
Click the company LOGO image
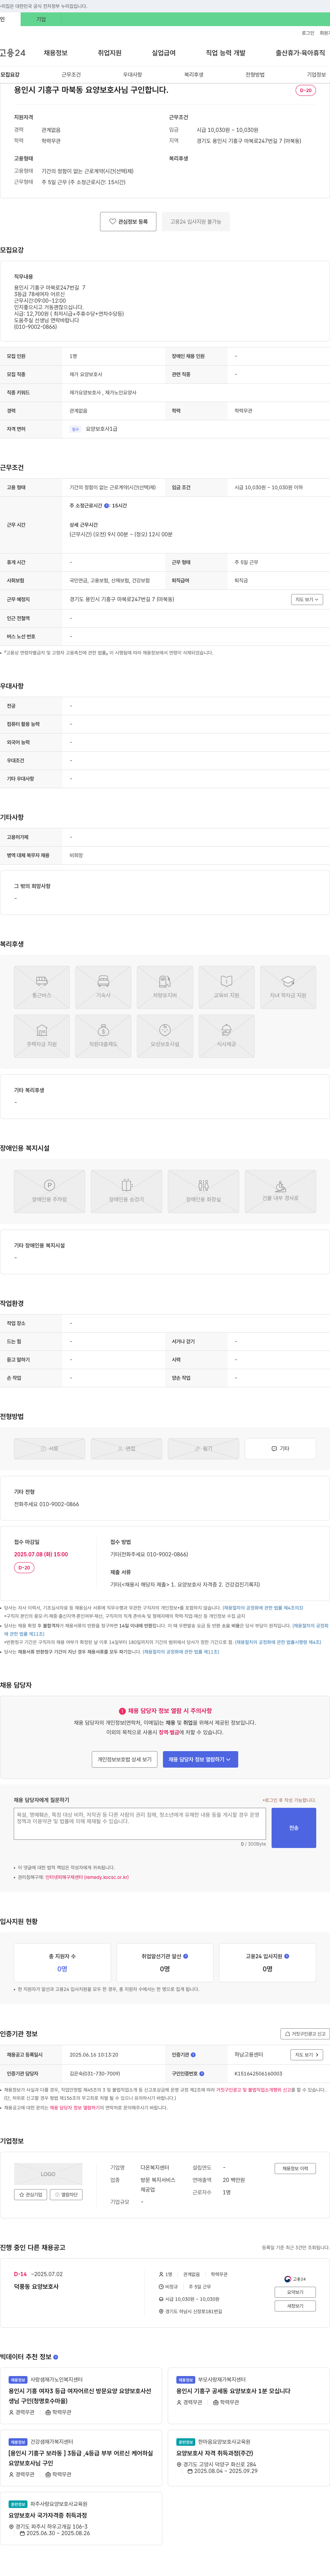(48, 2174)
